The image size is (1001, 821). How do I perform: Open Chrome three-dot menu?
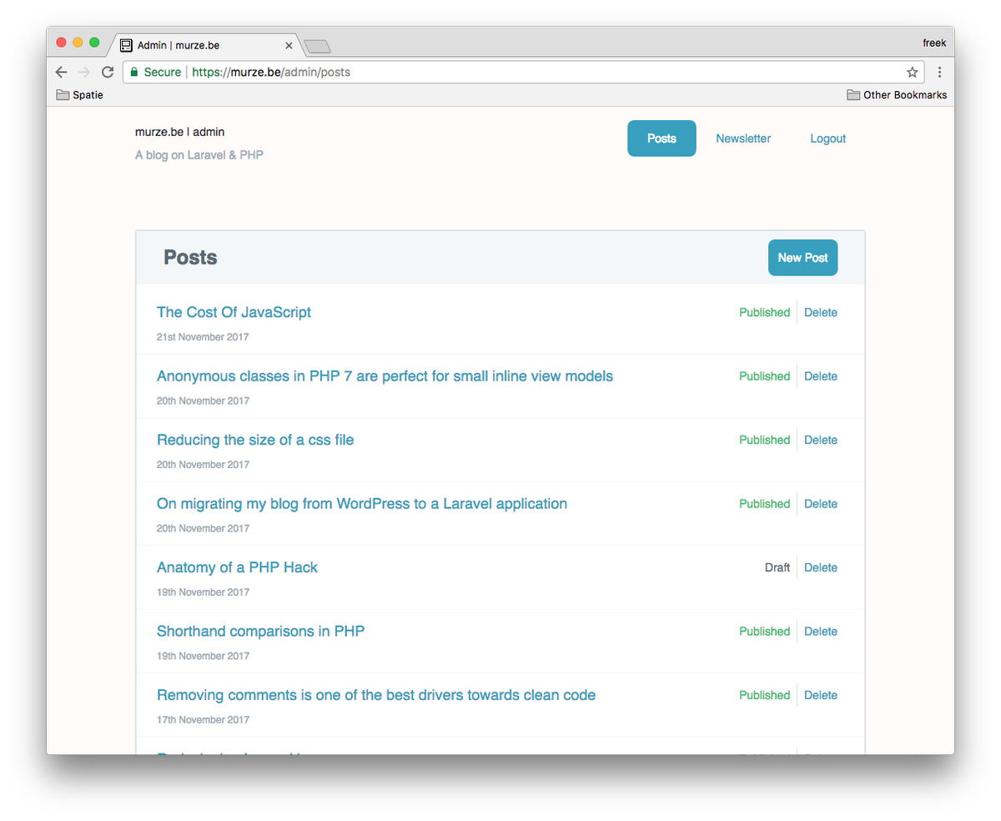[x=939, y=73]
